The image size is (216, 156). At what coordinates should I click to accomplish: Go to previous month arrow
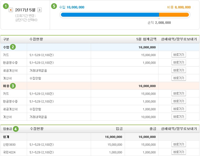[11, 10]
